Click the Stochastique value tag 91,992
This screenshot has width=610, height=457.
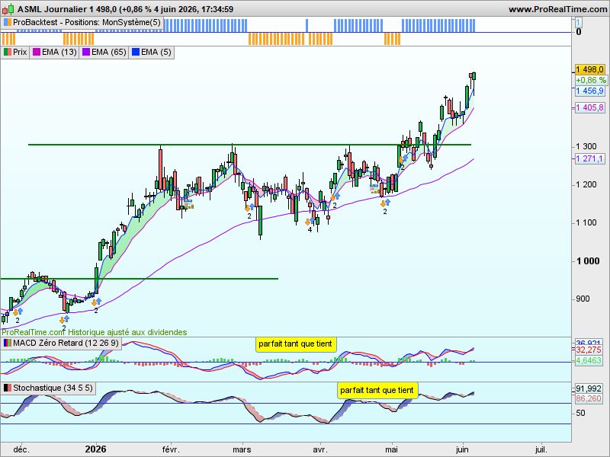pyautogui.click(x=588, y=388)
